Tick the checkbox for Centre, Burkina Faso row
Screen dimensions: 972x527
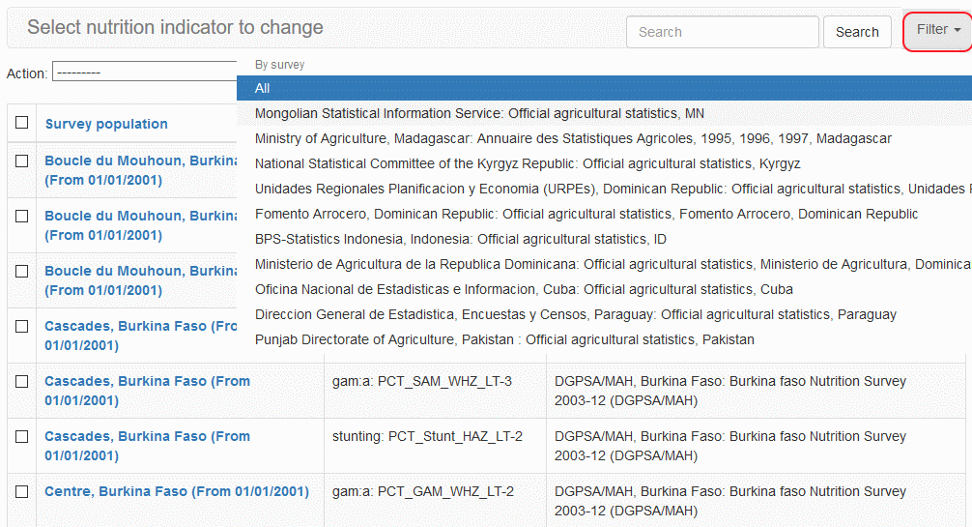point(22,492)
